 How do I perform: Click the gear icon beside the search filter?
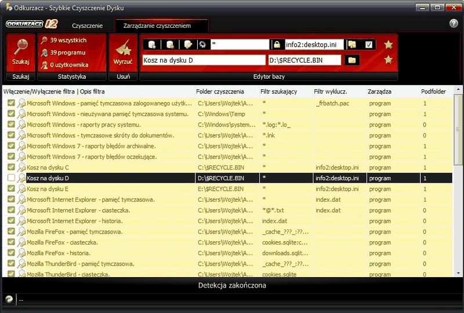pyautogui.click(x=202, y=45)
